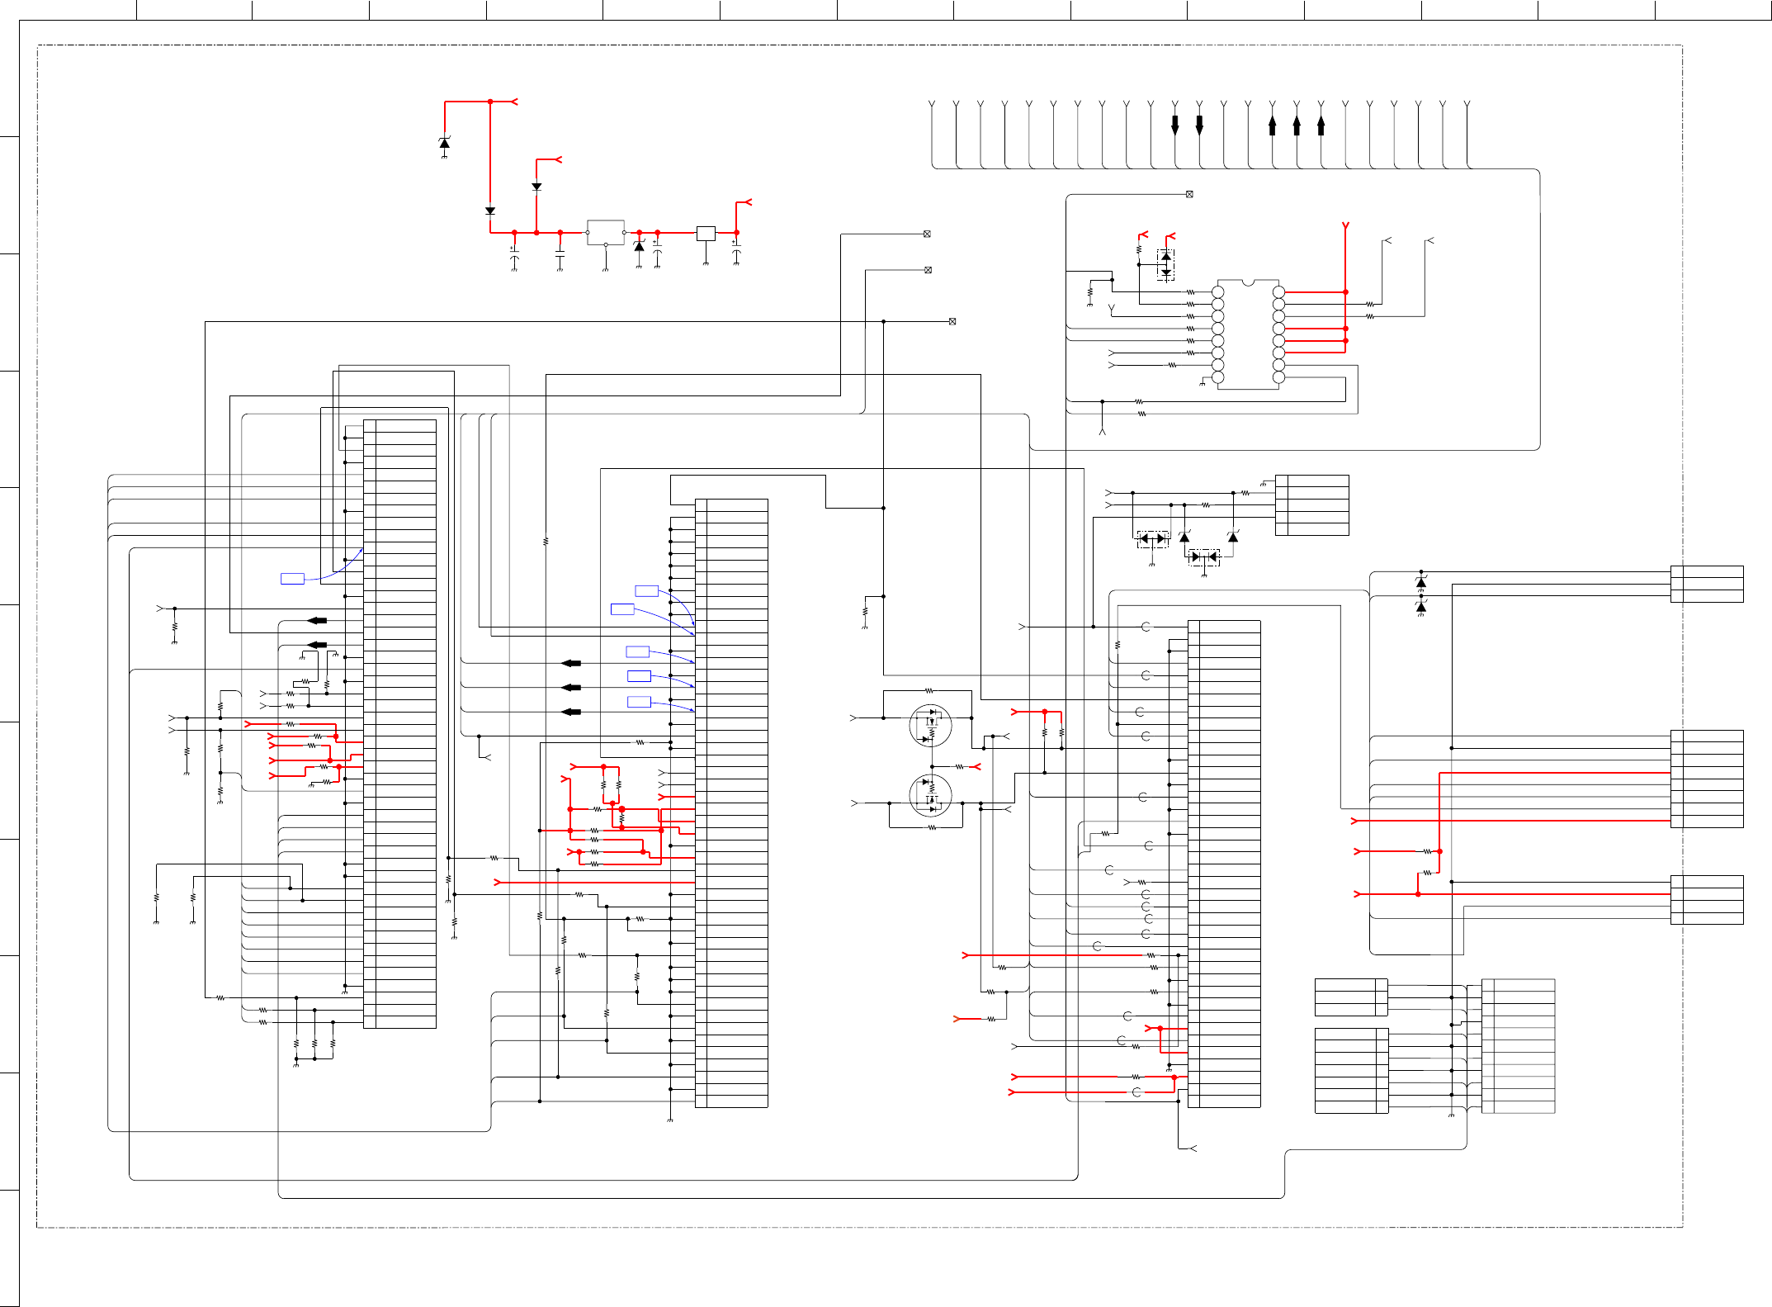Select the topmost crossed-box test point
Screen dimensions: 1772x1307
[x=1189, y=195]
